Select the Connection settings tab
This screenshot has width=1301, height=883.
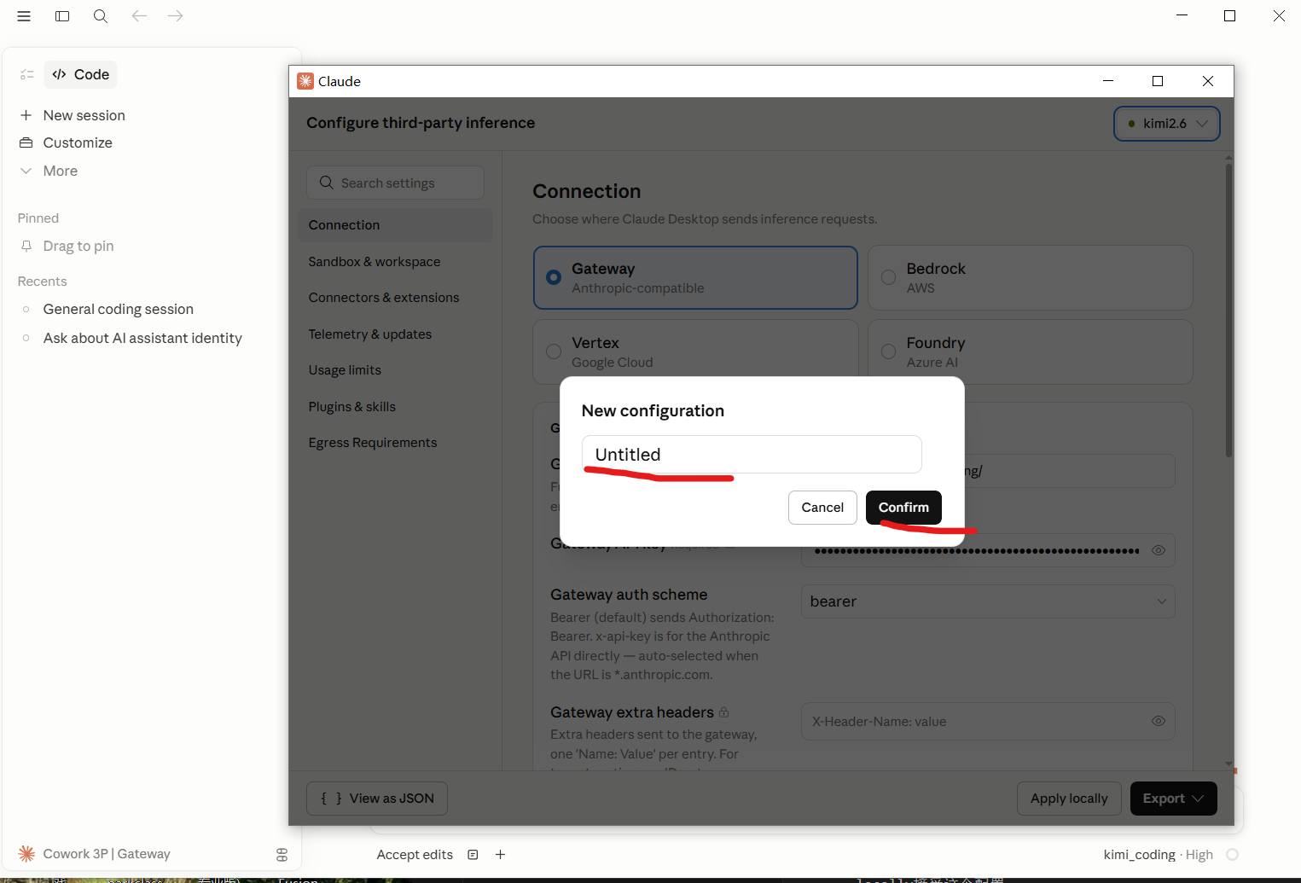tap(395, 225)
